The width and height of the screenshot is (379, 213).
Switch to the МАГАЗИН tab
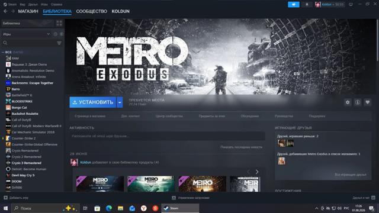tap(28, 11)
